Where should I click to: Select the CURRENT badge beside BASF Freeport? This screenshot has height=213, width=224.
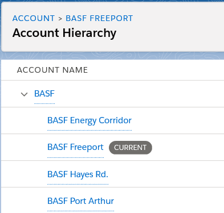pyautogui.click(x=131, y=148)
